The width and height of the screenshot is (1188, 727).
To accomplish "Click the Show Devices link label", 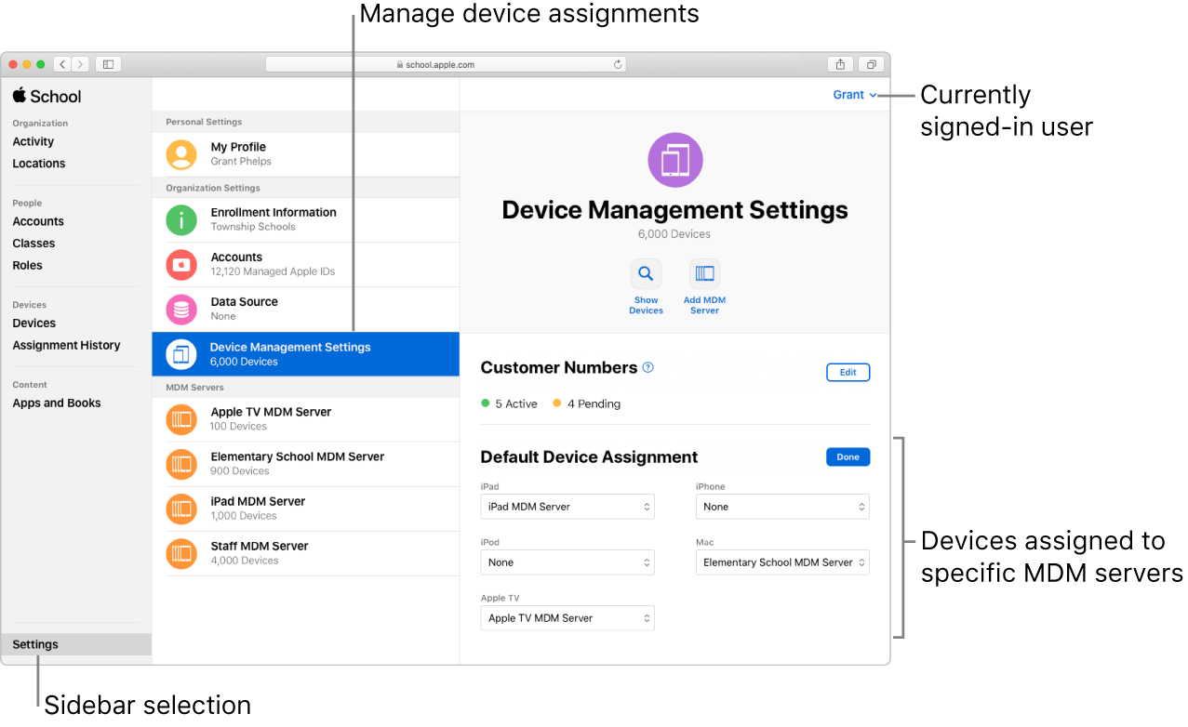I will (646, 305).
